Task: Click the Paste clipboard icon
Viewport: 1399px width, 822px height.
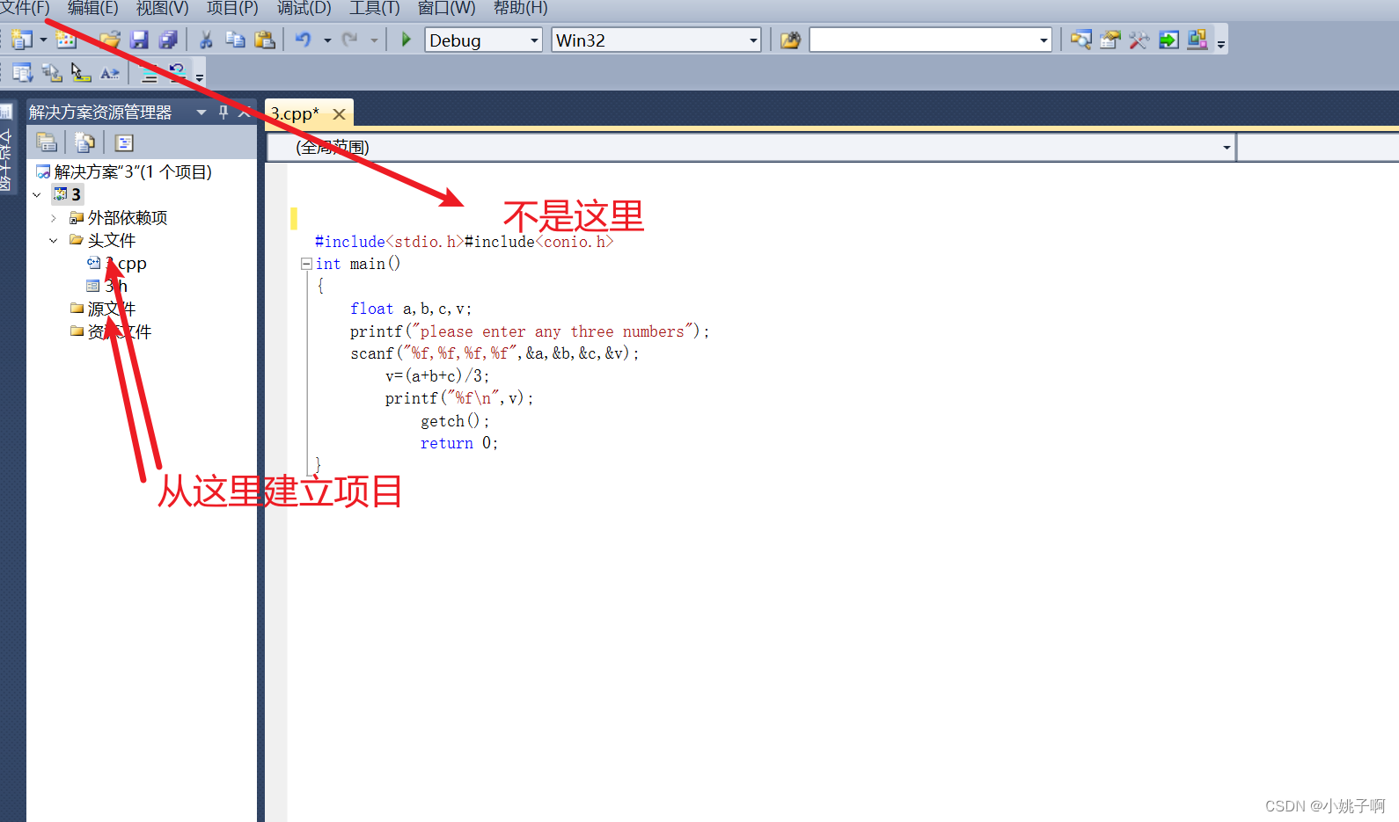Action: pyautogui.click(x=264, y=40)
